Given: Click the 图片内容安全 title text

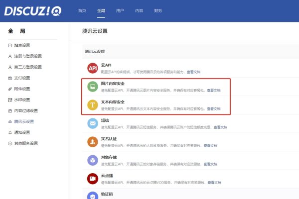Looking at the screenshot, I should pos(113,84).
